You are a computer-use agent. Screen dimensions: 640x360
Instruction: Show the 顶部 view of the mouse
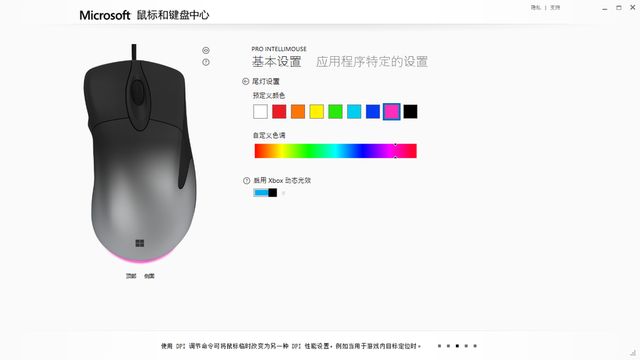tap(131, 276)
